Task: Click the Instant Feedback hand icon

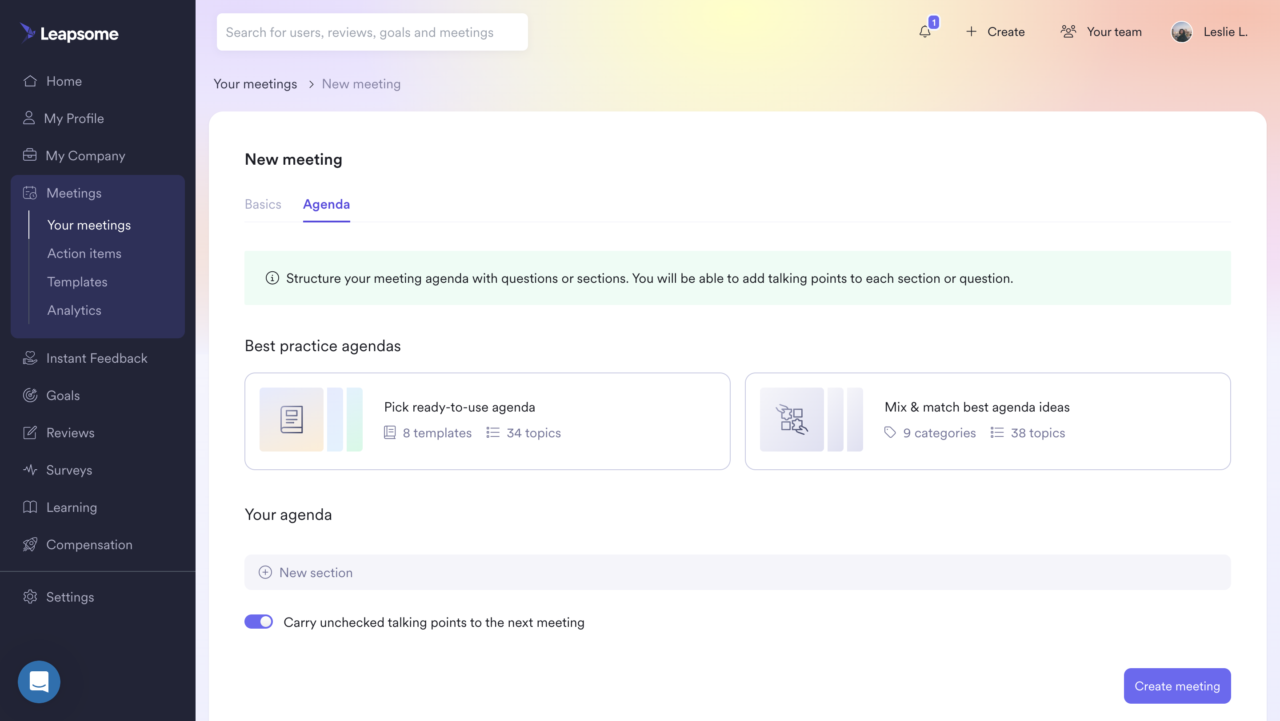Action: [x=30, y=358]
